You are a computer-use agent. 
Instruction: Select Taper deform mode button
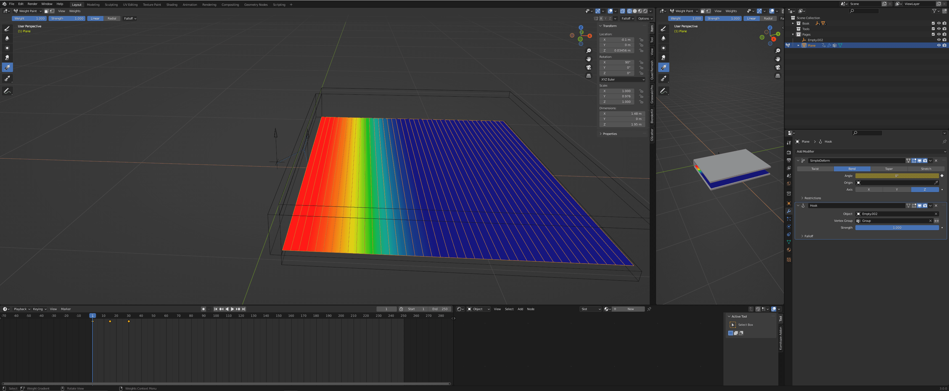(889, 169)
